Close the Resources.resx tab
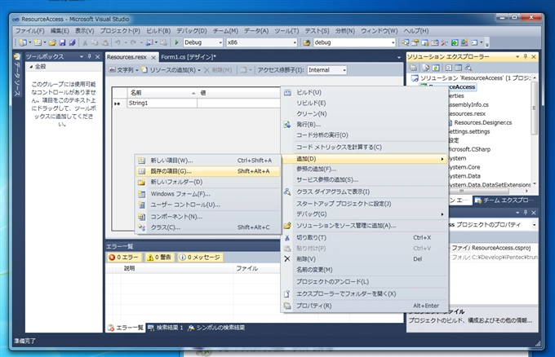The image size is (555, 357). [x=153, y=57]
